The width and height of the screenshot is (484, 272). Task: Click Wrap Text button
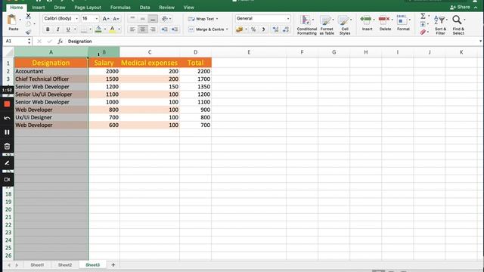pos(202,19)
